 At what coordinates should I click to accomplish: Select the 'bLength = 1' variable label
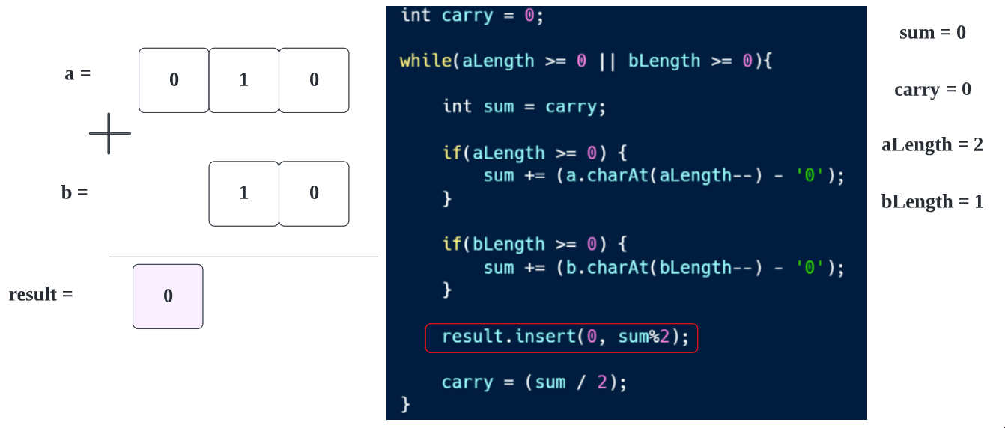932,201
